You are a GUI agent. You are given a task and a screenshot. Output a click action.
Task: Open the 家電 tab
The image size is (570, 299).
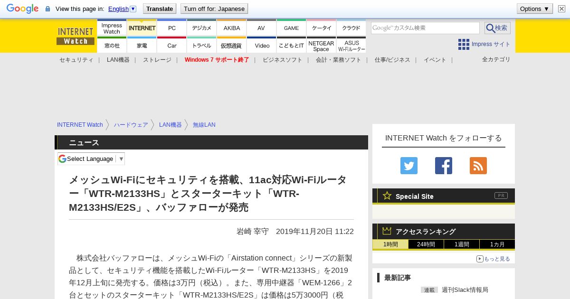click(142, 45)
